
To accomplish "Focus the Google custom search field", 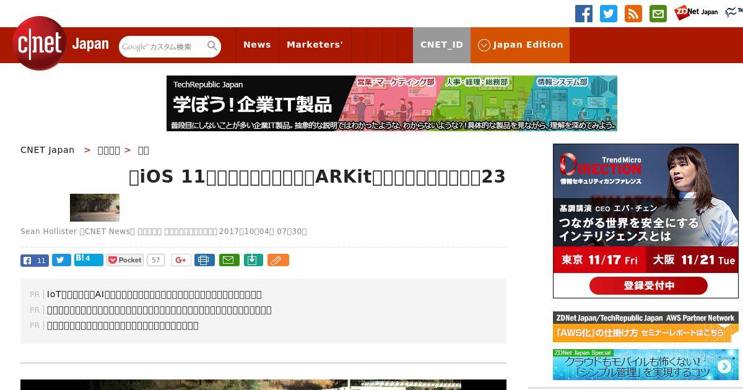I will click(x=162, y=46).
